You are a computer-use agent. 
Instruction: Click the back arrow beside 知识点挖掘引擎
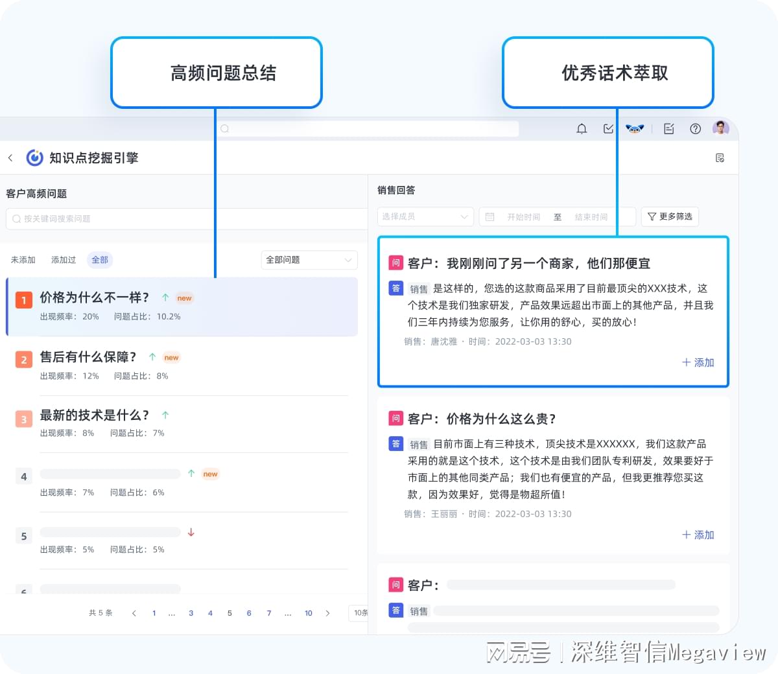coord(11,157)
